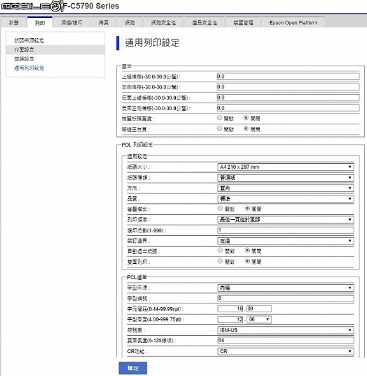Open the 字型高度 decimal dropdown showing 00
Viewport: 367px width, 376px height.
[x=259, y=319]
